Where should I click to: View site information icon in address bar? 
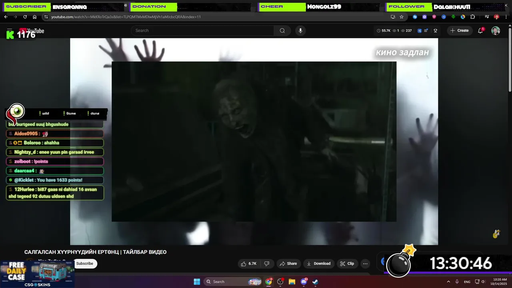coord(46,17)
